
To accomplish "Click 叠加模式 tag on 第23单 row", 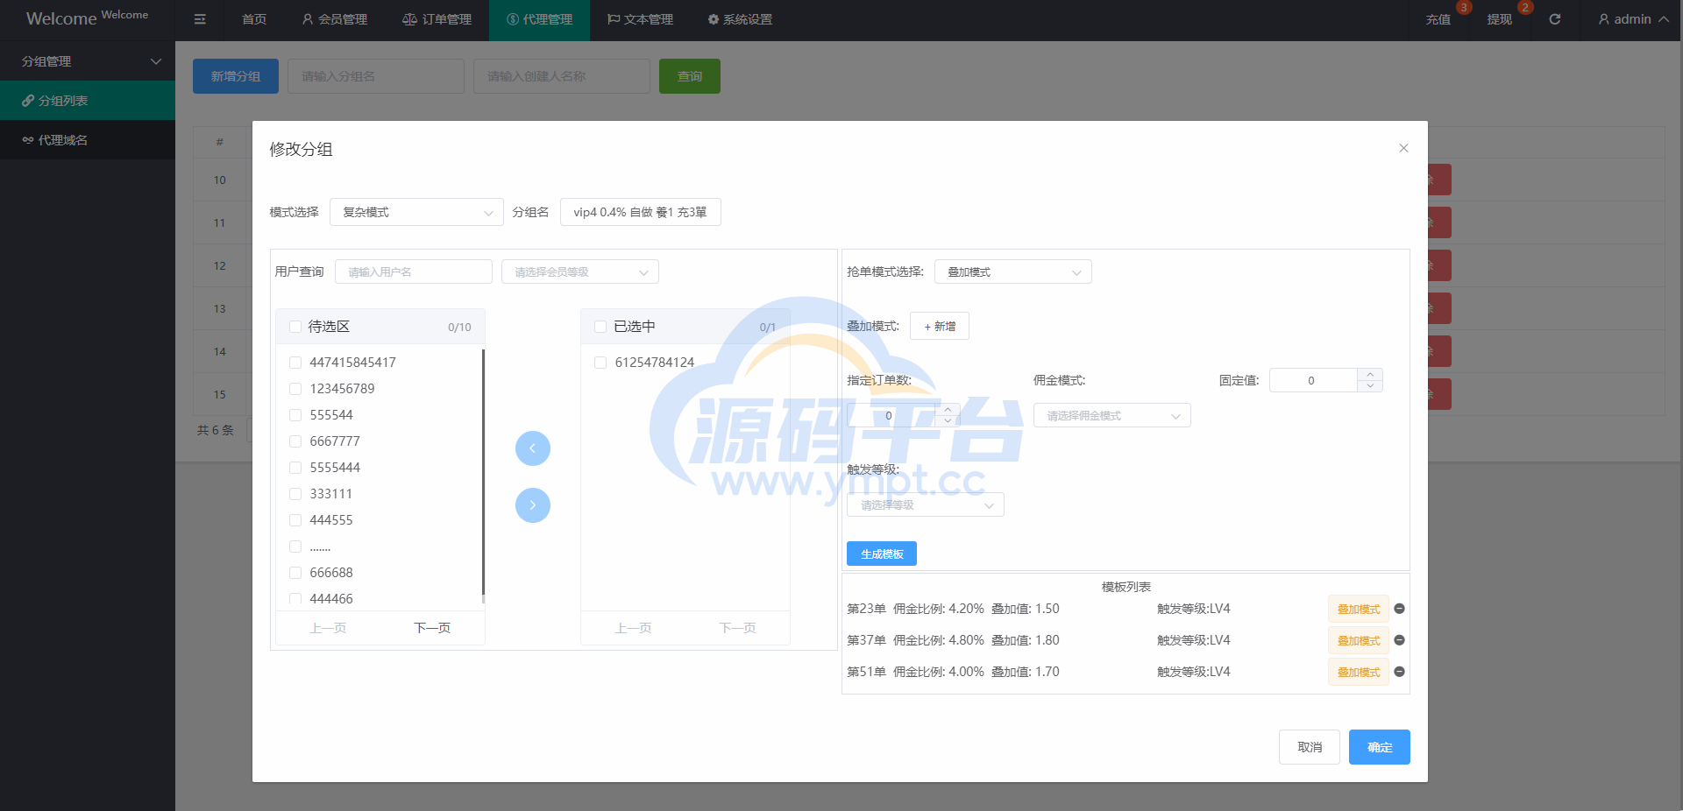I will 1359,609.
